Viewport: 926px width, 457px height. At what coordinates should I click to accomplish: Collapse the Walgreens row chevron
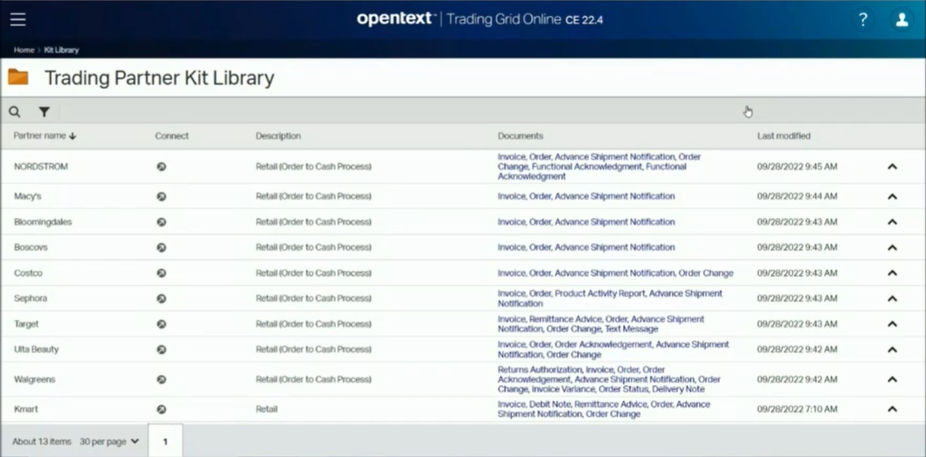892,380
